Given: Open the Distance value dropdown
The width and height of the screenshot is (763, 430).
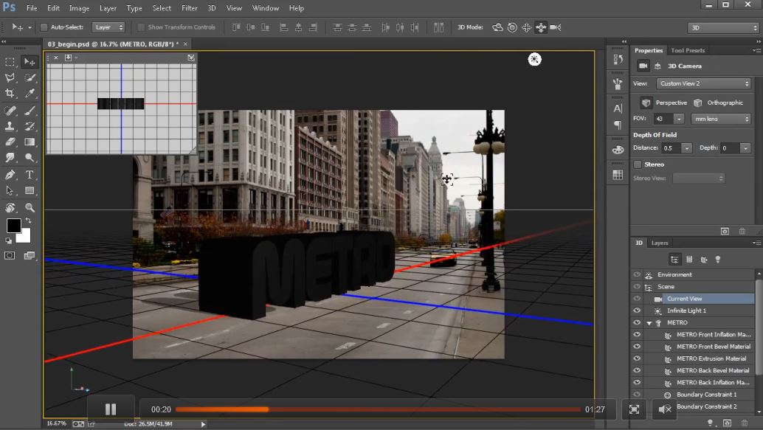Looking at the screenshot, I should [x=686, y=148].
